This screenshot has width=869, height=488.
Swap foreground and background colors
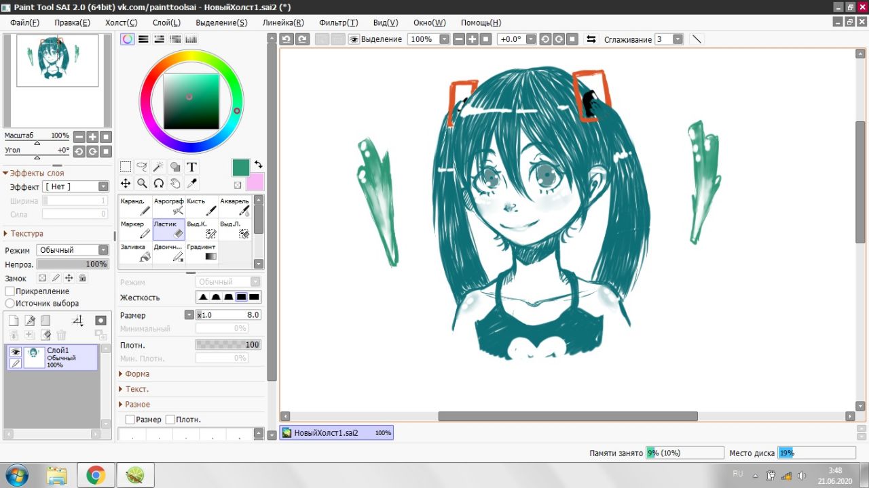coord(258,165)
